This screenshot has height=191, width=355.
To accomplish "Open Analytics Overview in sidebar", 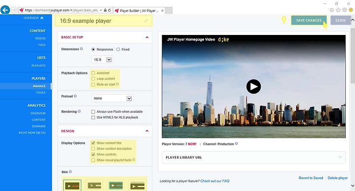I will [x=38, y=113].
